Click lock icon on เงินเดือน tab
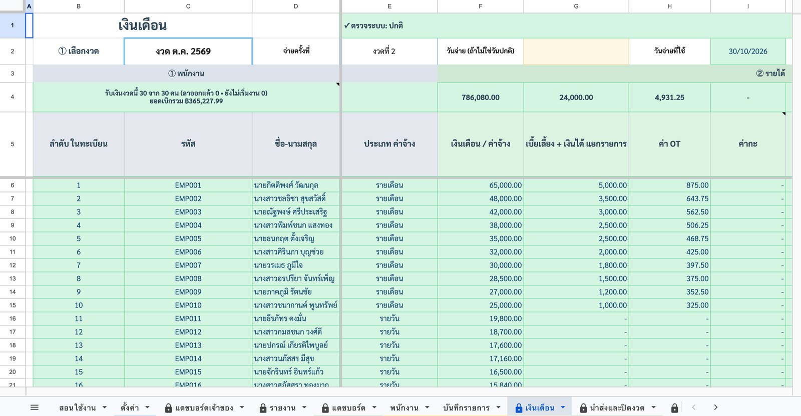 (519, 408)
